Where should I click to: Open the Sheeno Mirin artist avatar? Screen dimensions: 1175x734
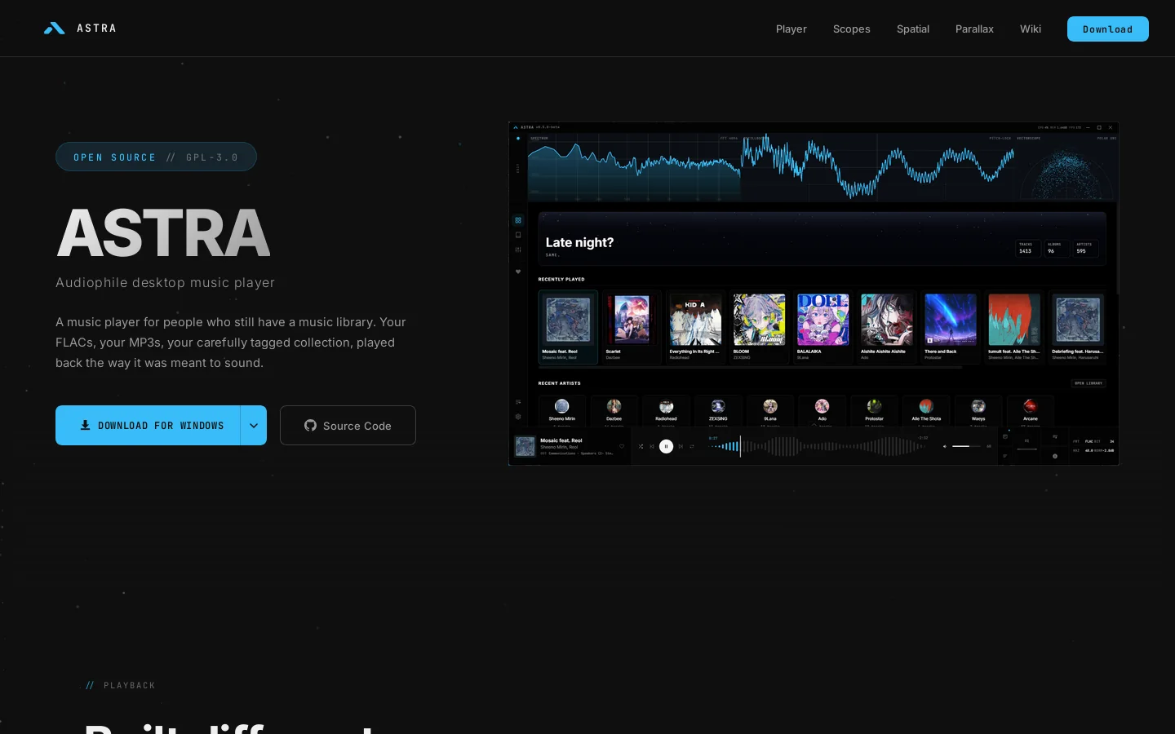point(562,406)
